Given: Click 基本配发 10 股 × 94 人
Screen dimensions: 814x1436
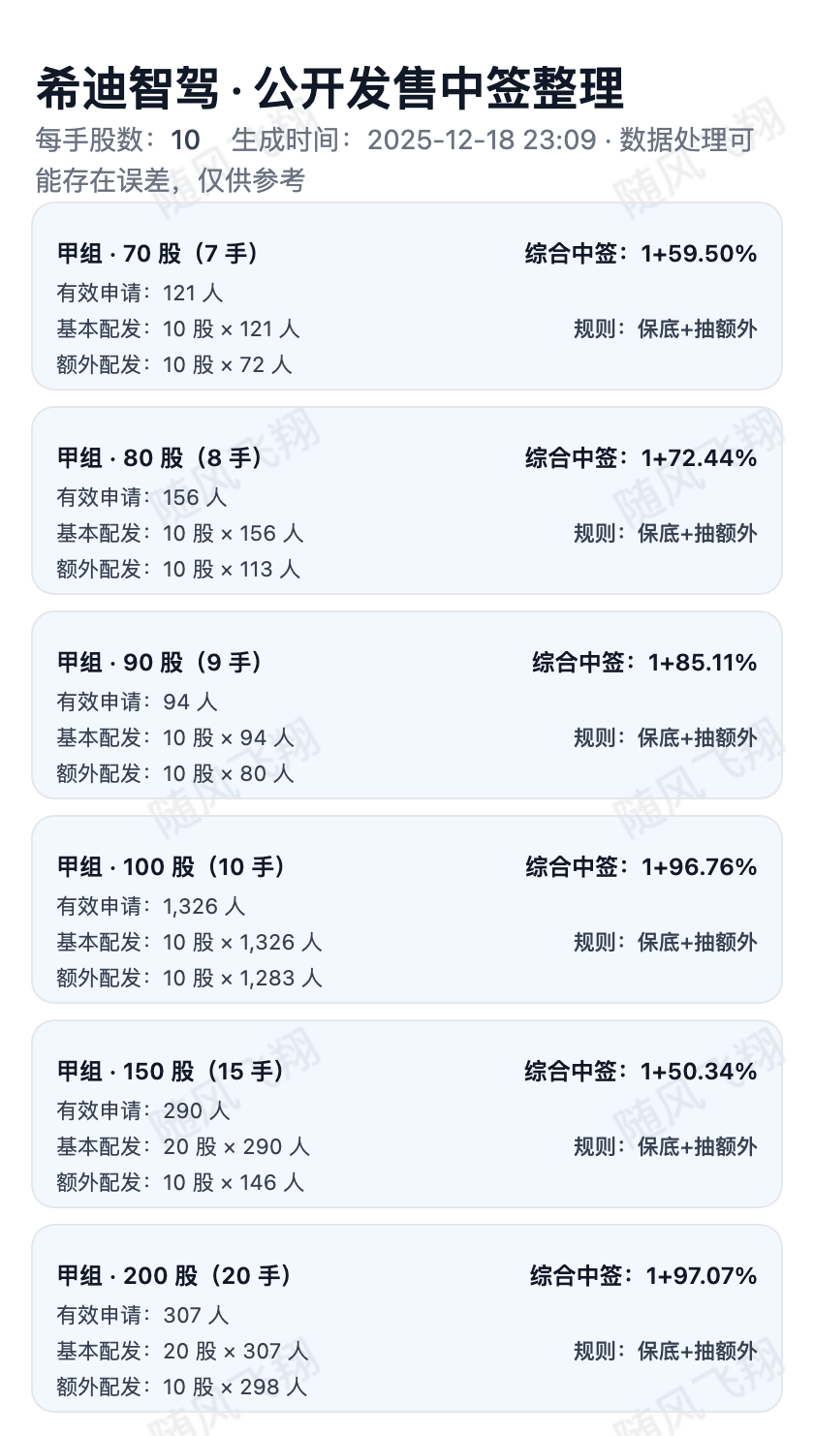Looking at the screenshot, I should 174,737.
